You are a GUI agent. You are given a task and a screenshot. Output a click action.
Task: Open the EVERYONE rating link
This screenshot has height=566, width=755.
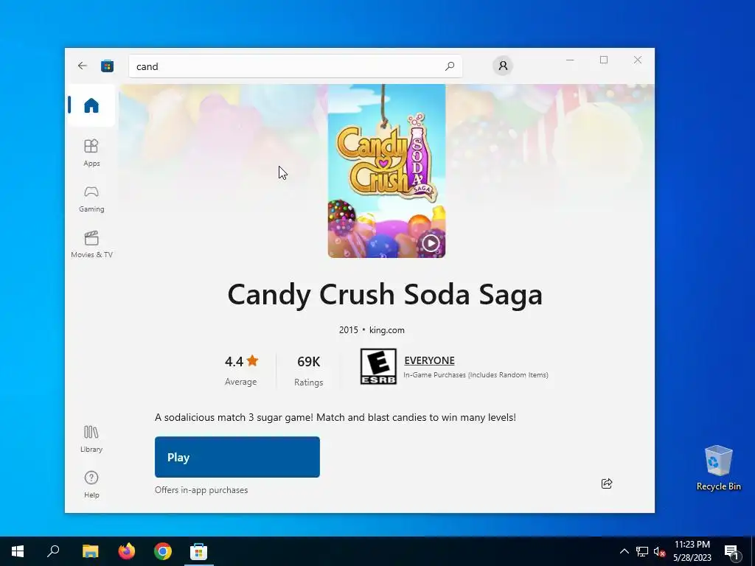(430, 360)
